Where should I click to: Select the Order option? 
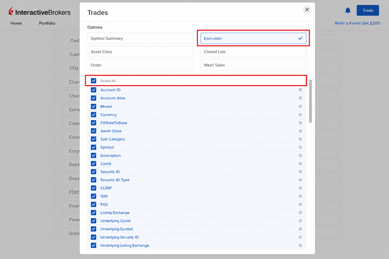click(140, 65)
